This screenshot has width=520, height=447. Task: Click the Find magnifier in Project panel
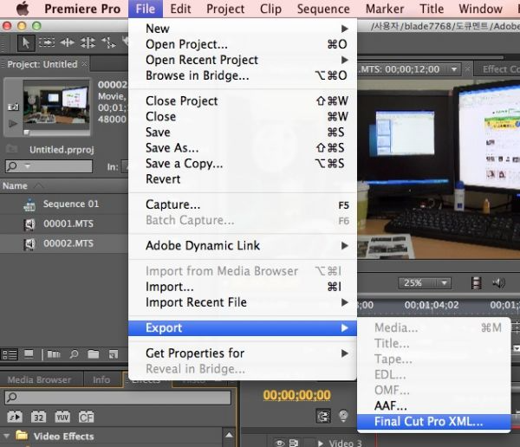pos(74,354)
